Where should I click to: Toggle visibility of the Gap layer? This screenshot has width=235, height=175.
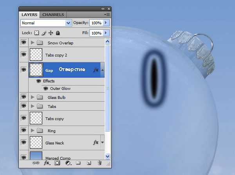[23, 70]
